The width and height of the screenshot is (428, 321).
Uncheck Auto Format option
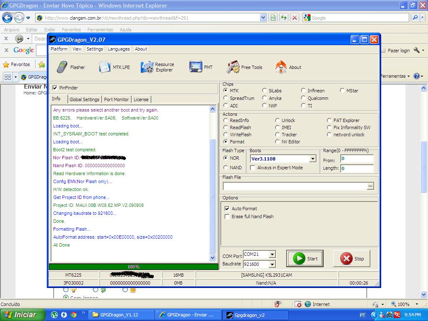click(x=227, y=209)
